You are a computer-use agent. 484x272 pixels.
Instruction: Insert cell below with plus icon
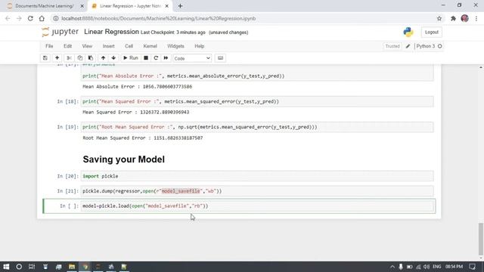click(57, 58)
